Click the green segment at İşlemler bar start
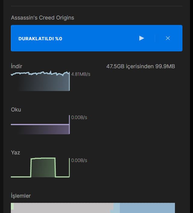Viewport: 193px width, 213px height. tap(12, 206)
